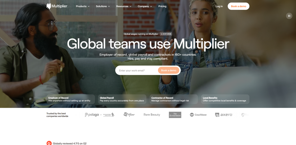Open the Local Benefits card

pyautogui.click(x=225, y=99)
